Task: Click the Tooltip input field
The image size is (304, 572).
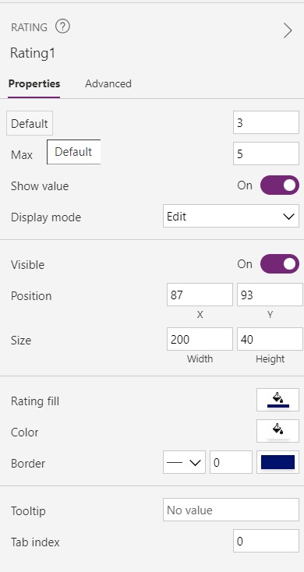Action: [x=231, y=510]
